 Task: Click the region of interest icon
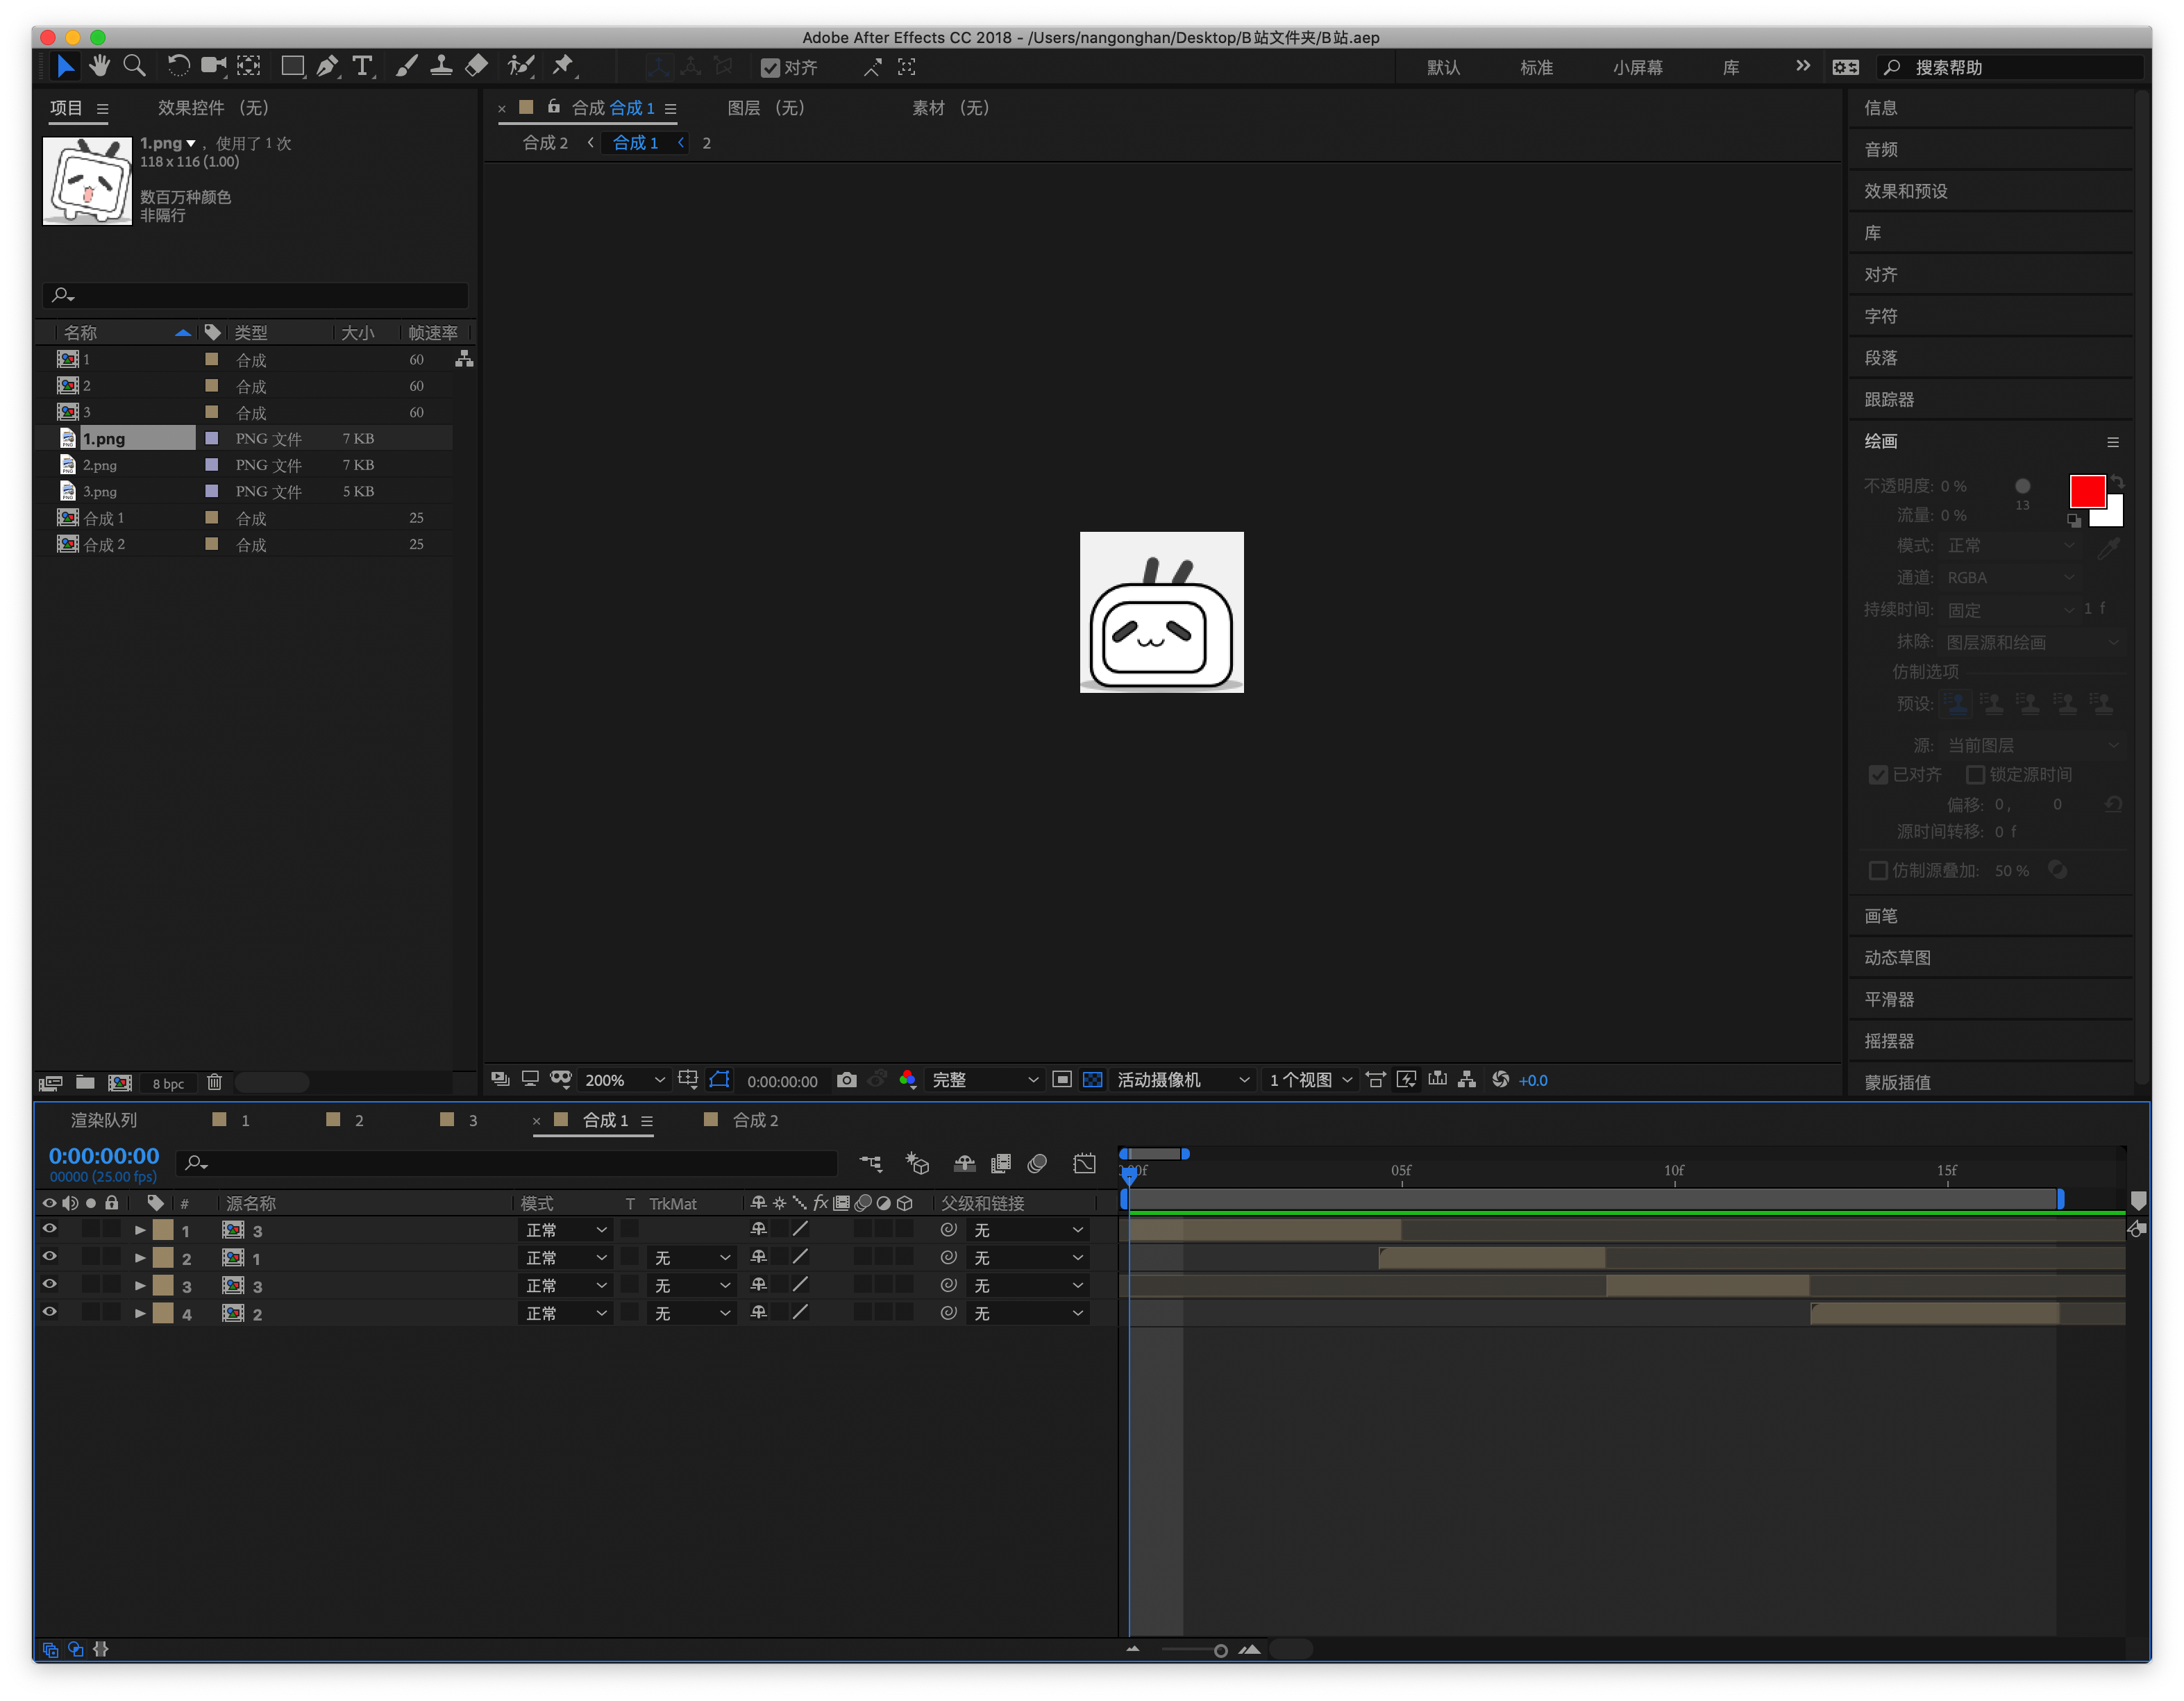1062,1080
